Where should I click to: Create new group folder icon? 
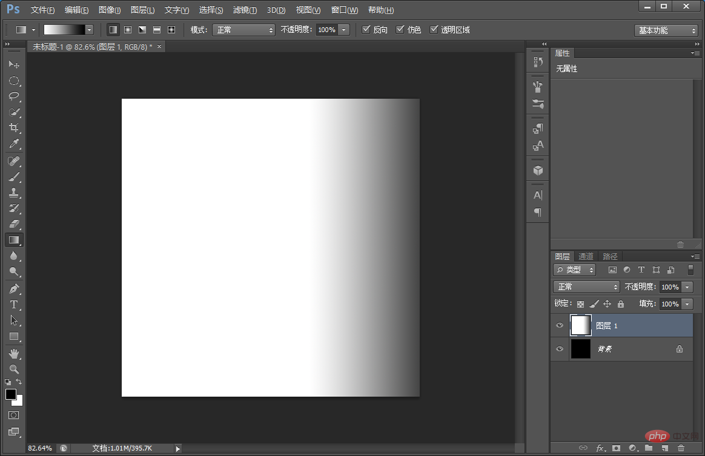point(648,448)
